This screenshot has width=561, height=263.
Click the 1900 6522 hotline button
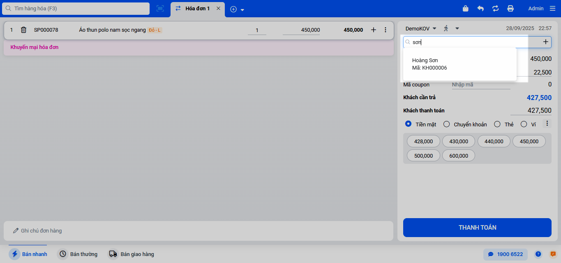click(x=505, y=254)
